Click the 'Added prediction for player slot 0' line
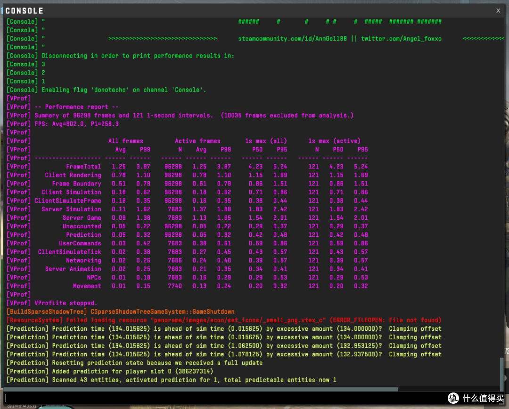The height and width of the screenshot is (409, 509). click(x=110, y=371)
